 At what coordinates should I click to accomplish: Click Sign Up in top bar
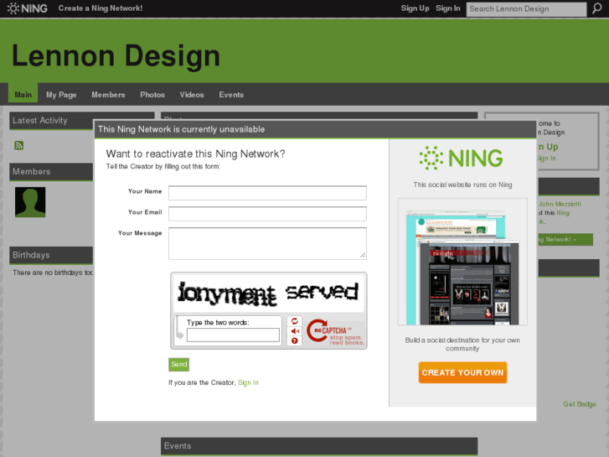[415, 8]
